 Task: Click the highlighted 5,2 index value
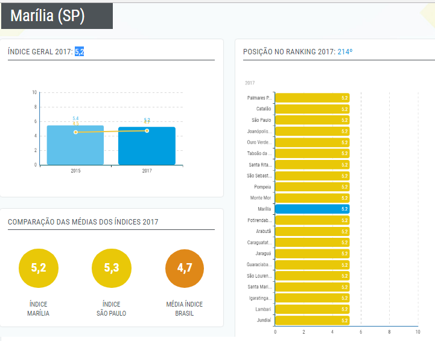pos(79,53)
